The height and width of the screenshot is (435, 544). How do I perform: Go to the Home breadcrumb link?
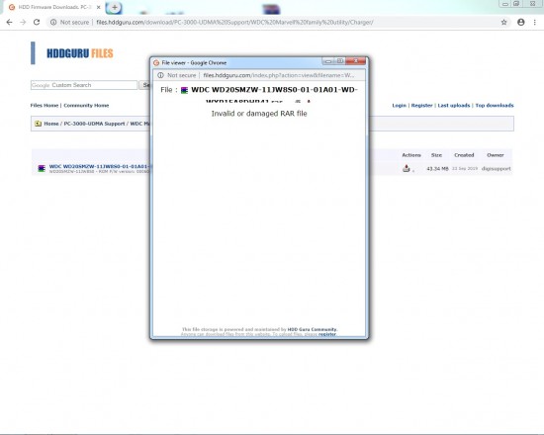point(51,124)
